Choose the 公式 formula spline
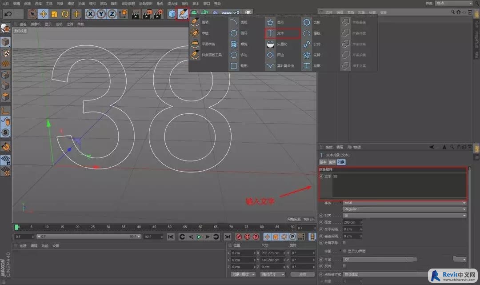Viewport: 480px width, 285px height. (312, 44)
